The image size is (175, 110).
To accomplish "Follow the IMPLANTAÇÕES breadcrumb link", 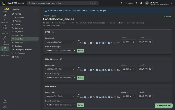I will click(x=50, y=16).
